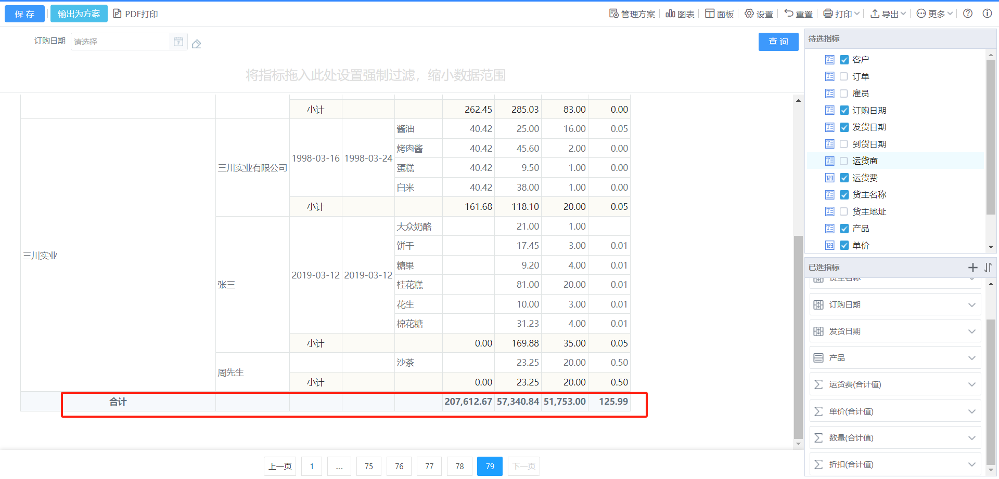Open the 导出 export dropdown
This screenshot has width=999, height=479.
click(x=888, y=14)
